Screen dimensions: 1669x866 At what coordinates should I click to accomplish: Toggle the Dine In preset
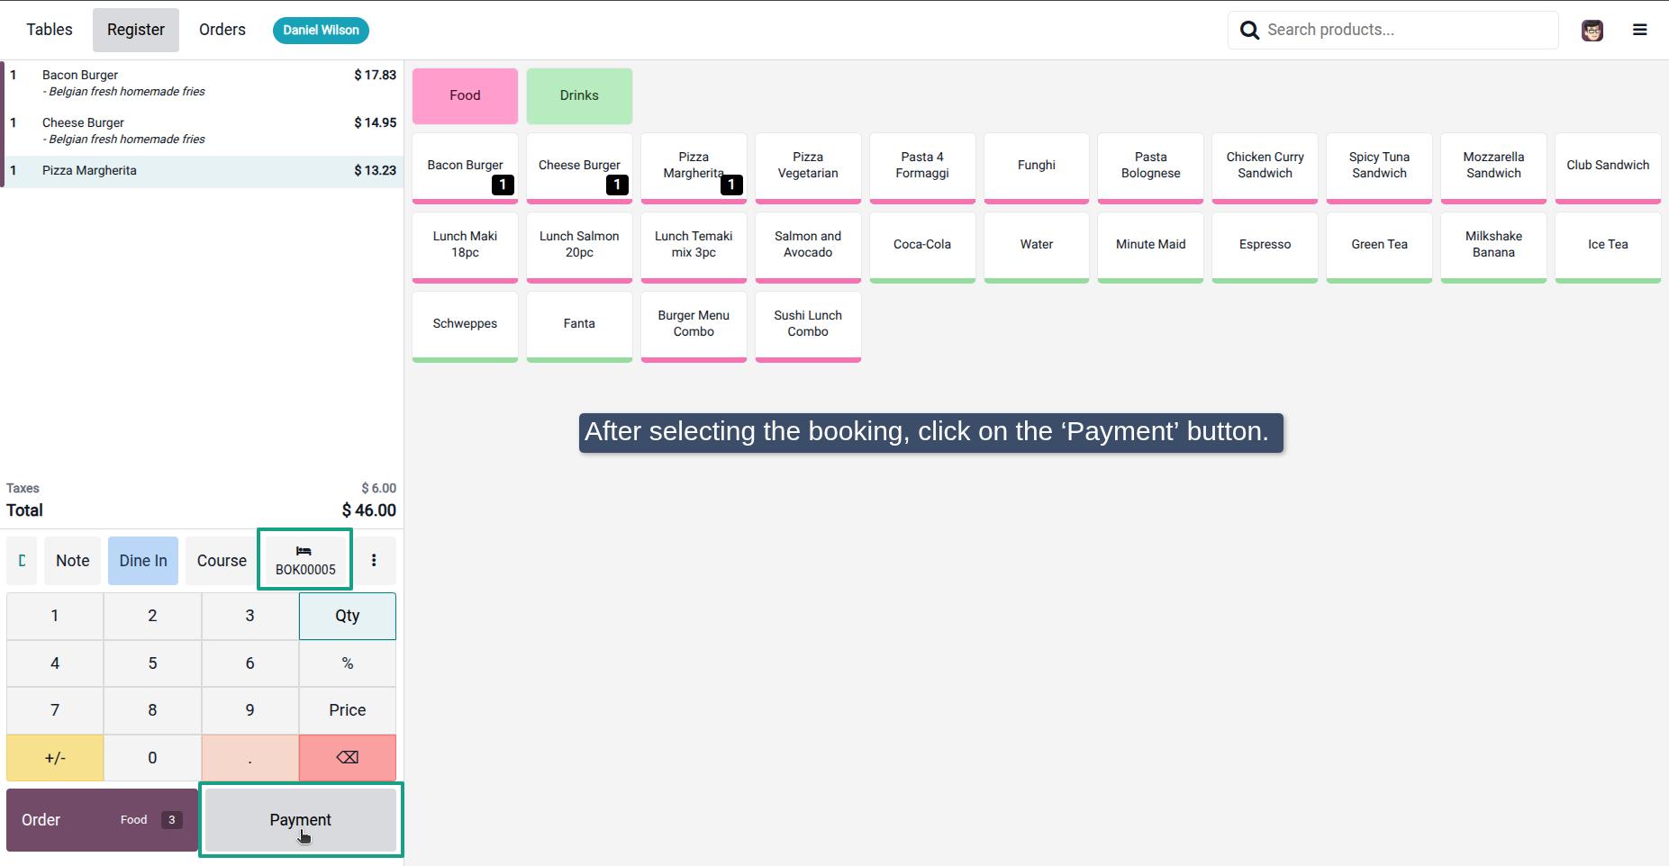(143, 560)
